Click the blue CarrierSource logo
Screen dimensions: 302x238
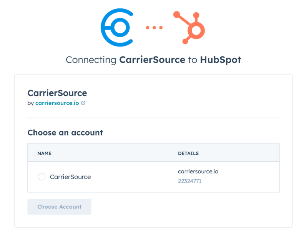tap(117, 28)
